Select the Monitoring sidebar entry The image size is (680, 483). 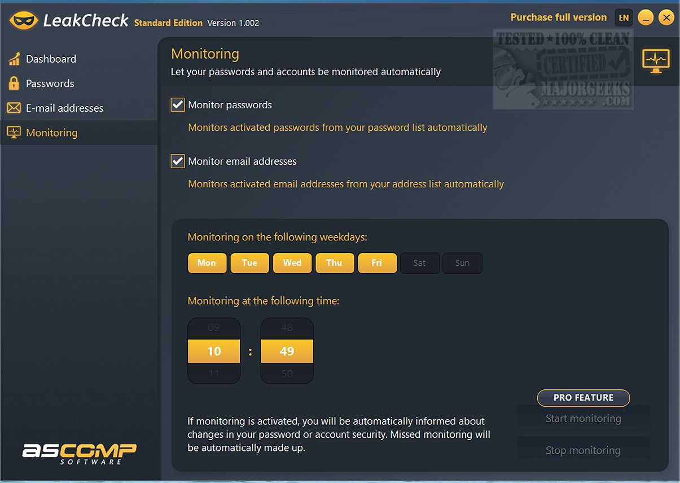tap(79, 133)
